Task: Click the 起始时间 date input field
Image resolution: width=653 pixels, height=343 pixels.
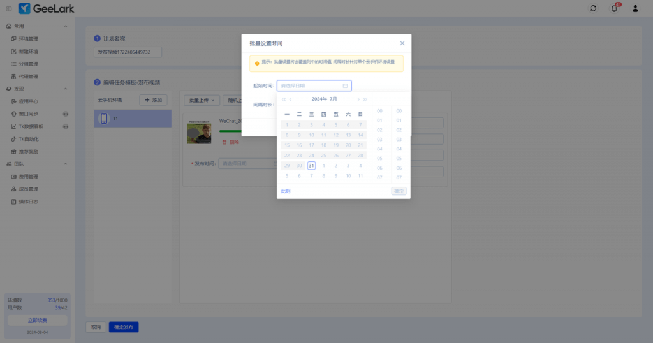Action: coord(311,85)
